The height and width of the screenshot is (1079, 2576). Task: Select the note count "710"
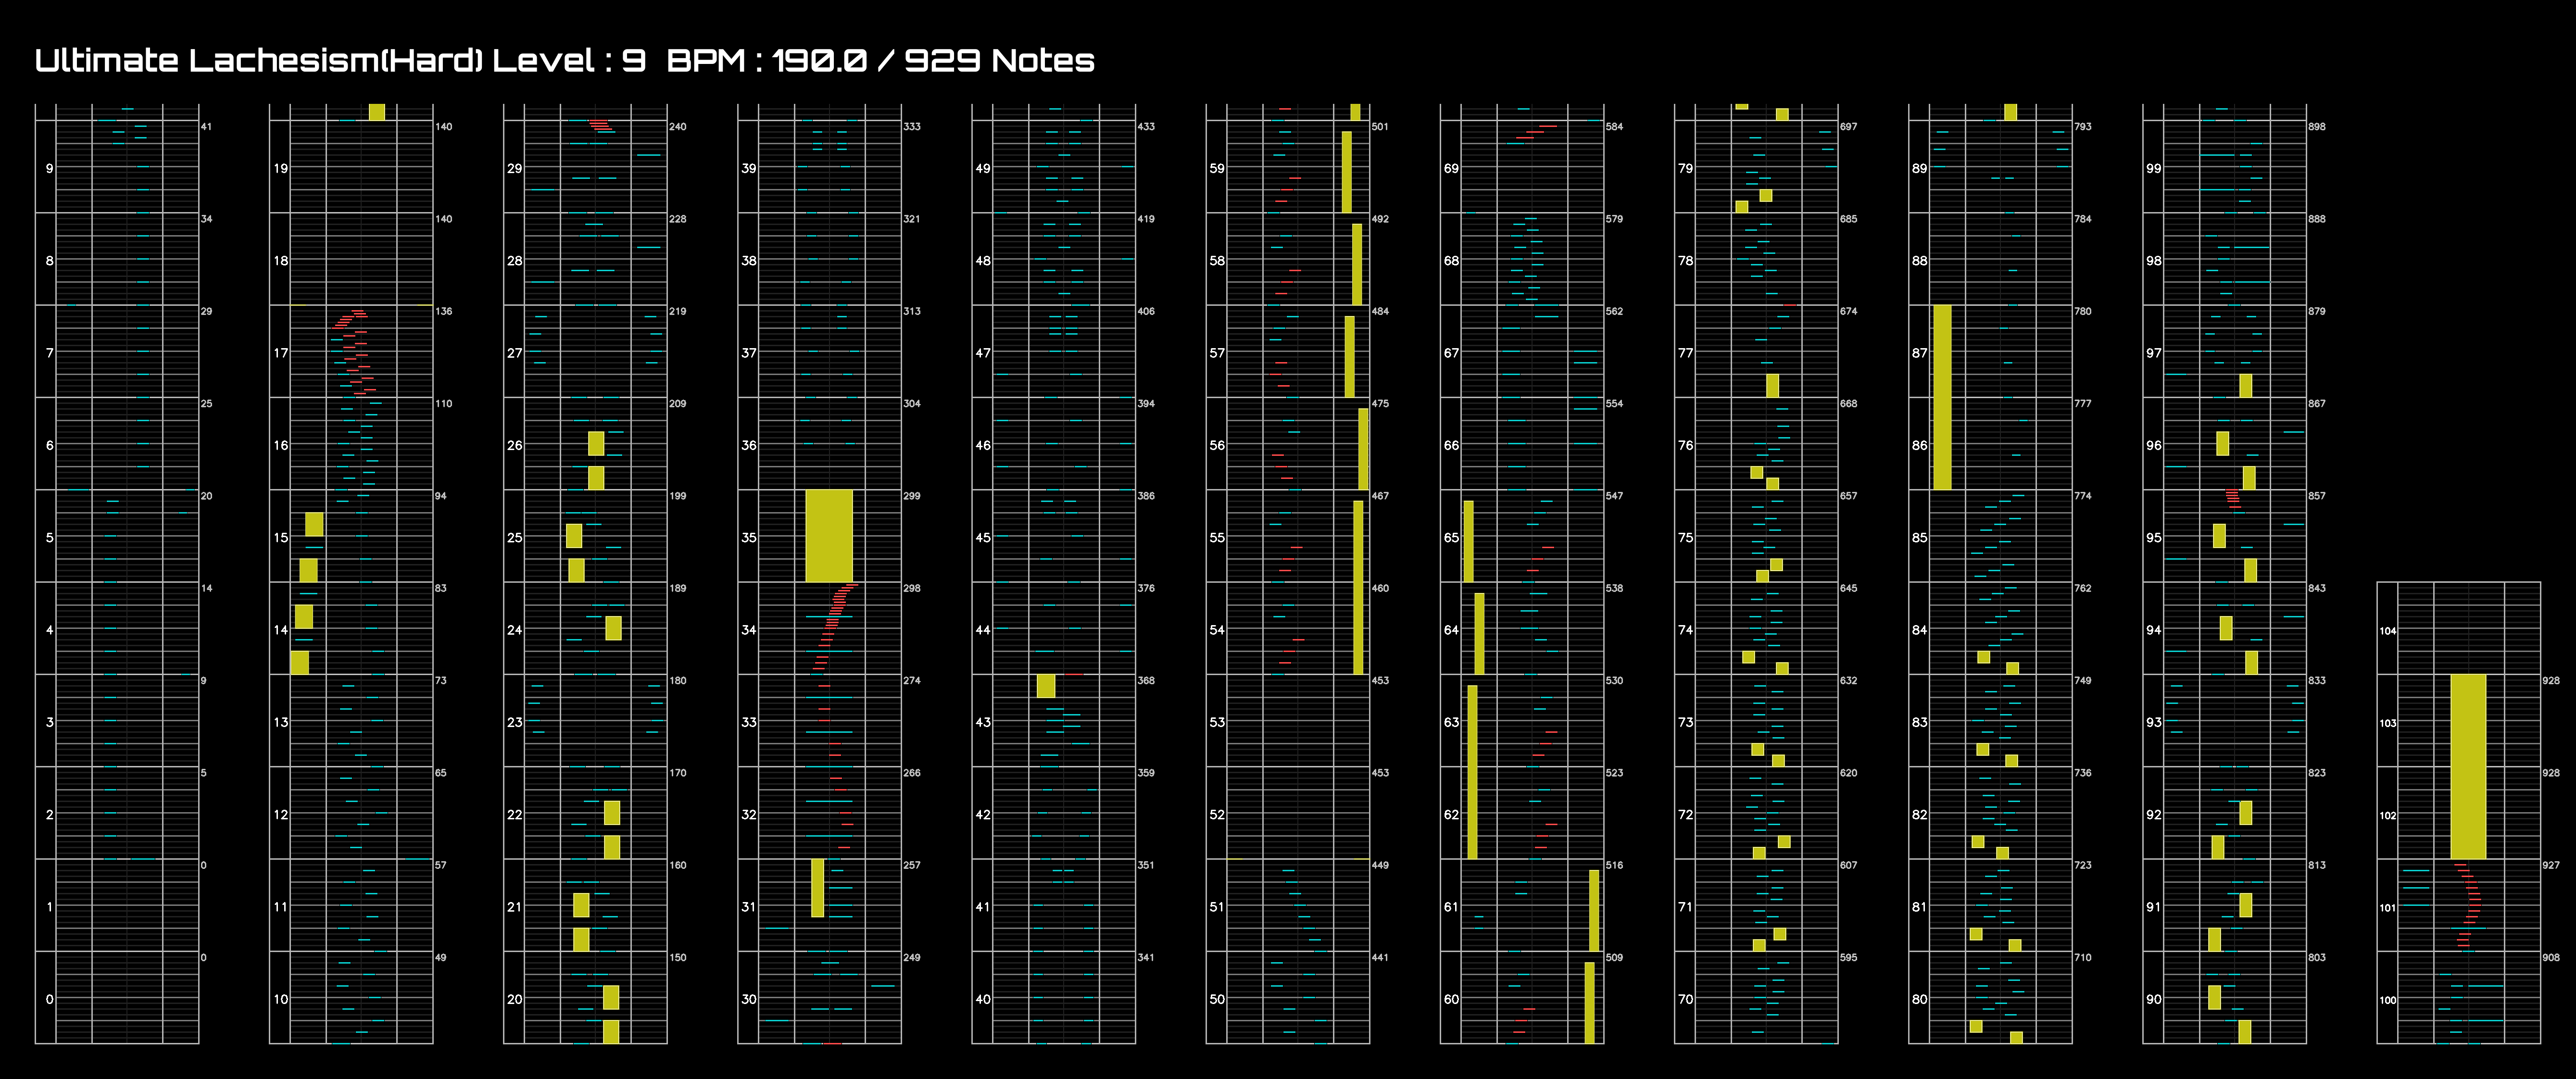tap(2082, 957)
